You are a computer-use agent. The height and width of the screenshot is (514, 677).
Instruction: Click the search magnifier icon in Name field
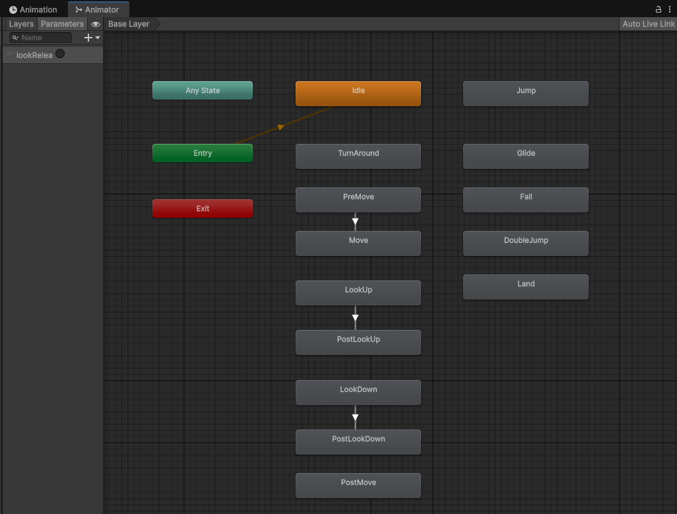[15, 38]
